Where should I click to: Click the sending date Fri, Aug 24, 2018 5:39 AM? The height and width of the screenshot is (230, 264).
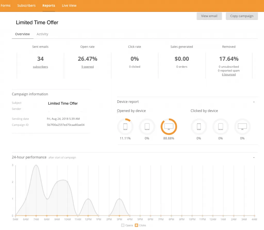63,119
